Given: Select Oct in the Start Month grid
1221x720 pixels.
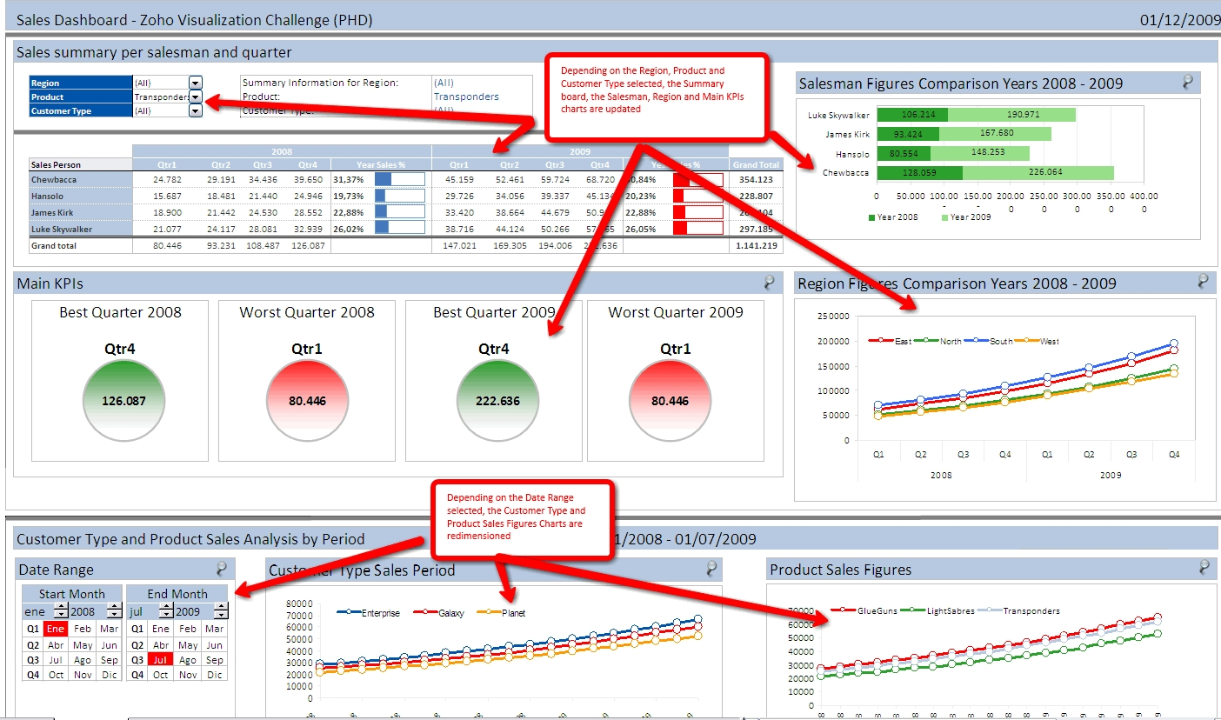Looking at the screenshot, I should pos(56,675).
